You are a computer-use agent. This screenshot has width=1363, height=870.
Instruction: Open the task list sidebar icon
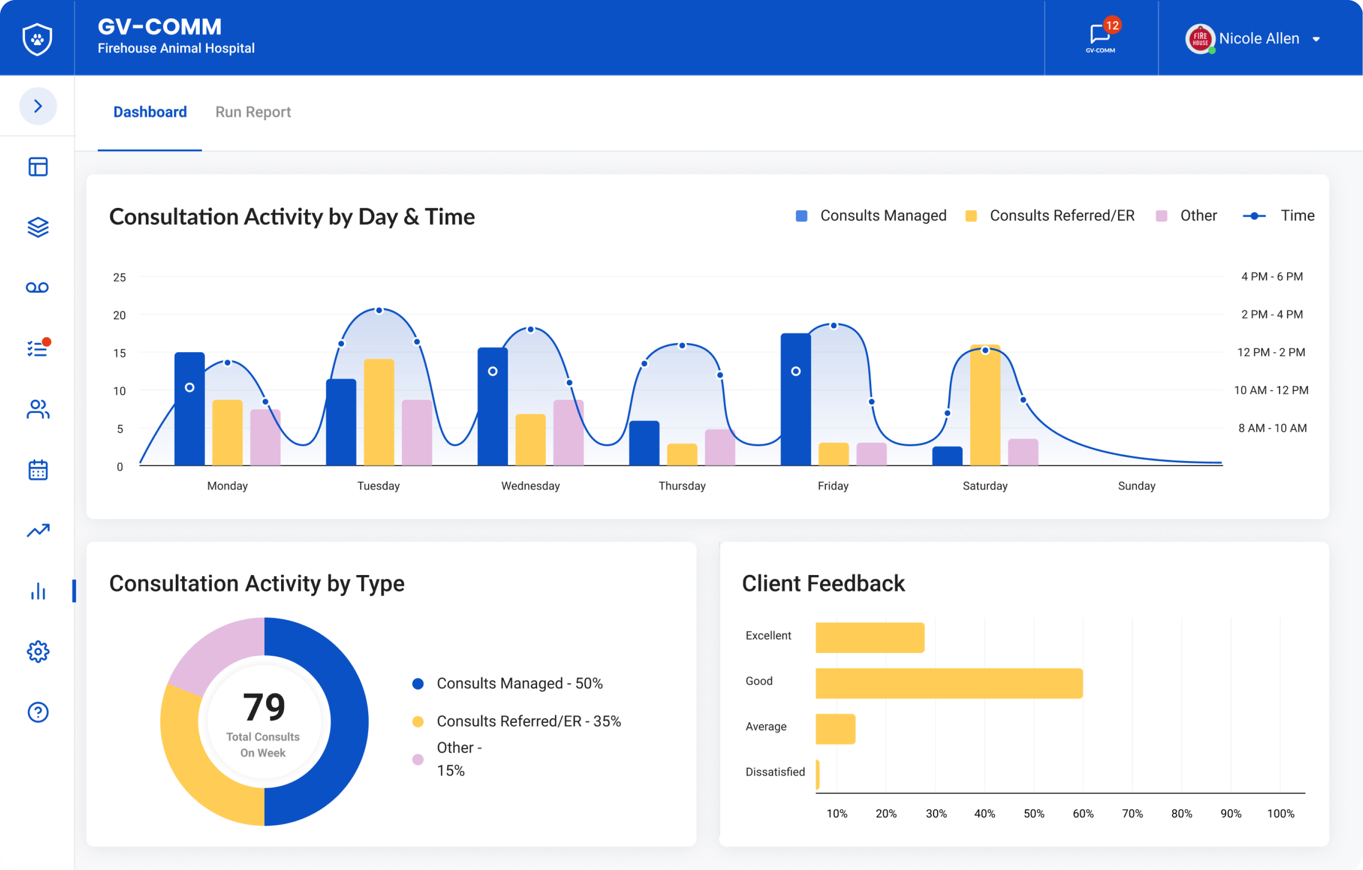tap(38, 347)
